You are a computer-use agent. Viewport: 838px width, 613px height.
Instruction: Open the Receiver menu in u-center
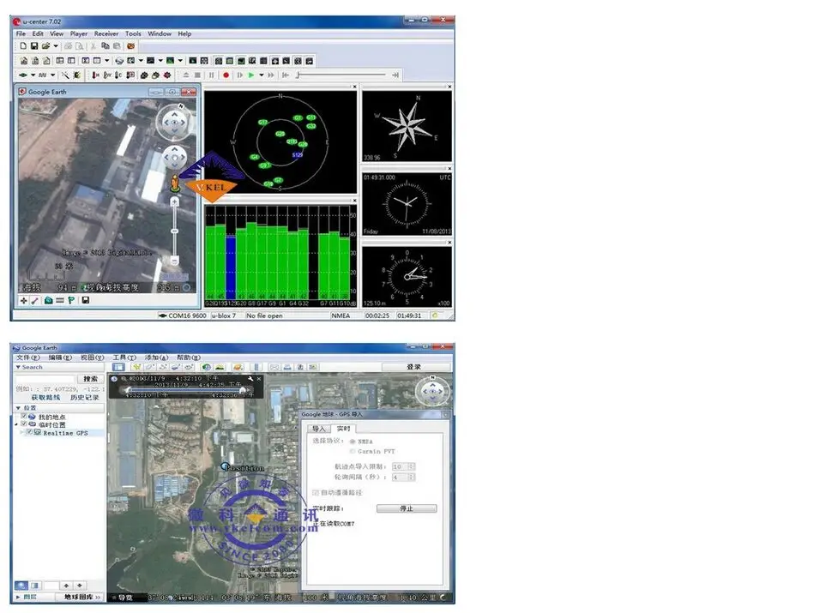pyautogui.click(x=106, y=33)
